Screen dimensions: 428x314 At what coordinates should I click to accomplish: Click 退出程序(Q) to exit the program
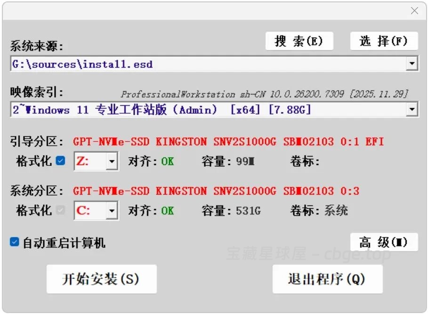pyautogui.click(x=328, y=279)
